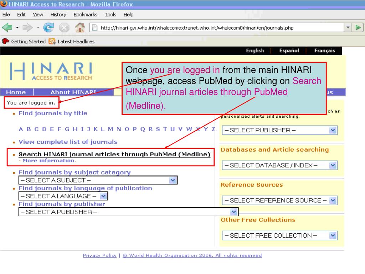Image resolution: width=365 pixels, height=274 pixels.
Task: Click World Health Organization 2006 copyright link
Action: coord(192,255)
